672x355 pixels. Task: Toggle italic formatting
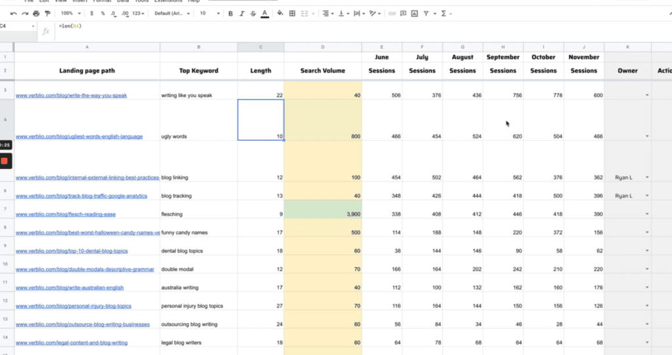[x=241, y=13]
